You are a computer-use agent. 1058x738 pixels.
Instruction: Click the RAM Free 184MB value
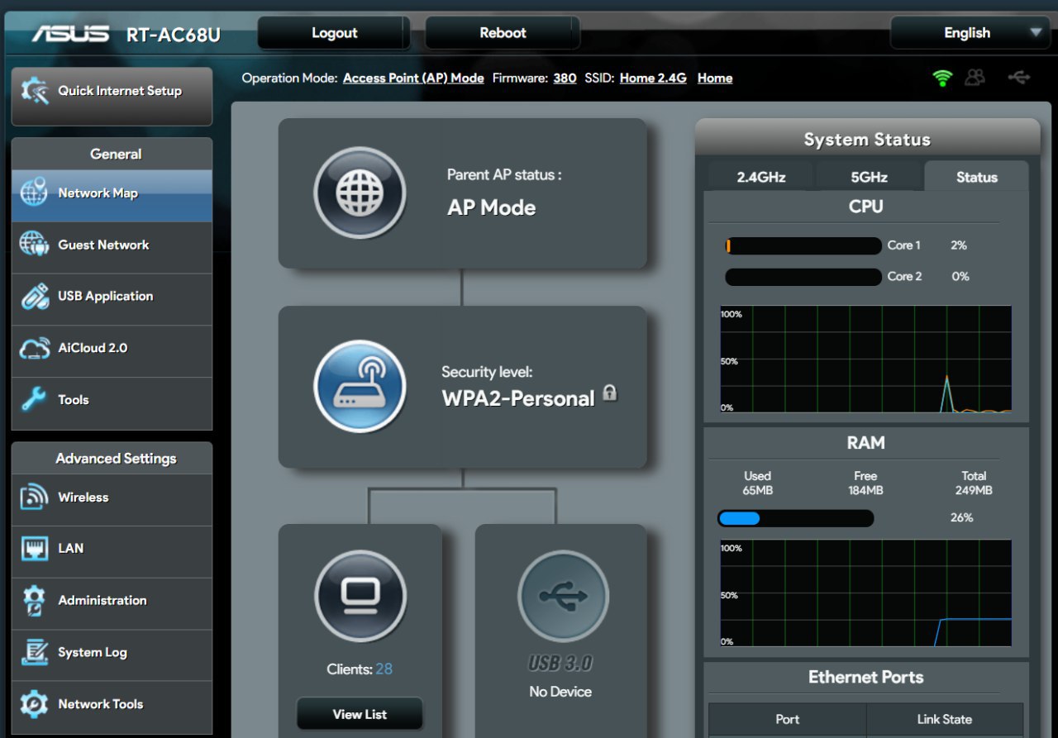[865, 491]
